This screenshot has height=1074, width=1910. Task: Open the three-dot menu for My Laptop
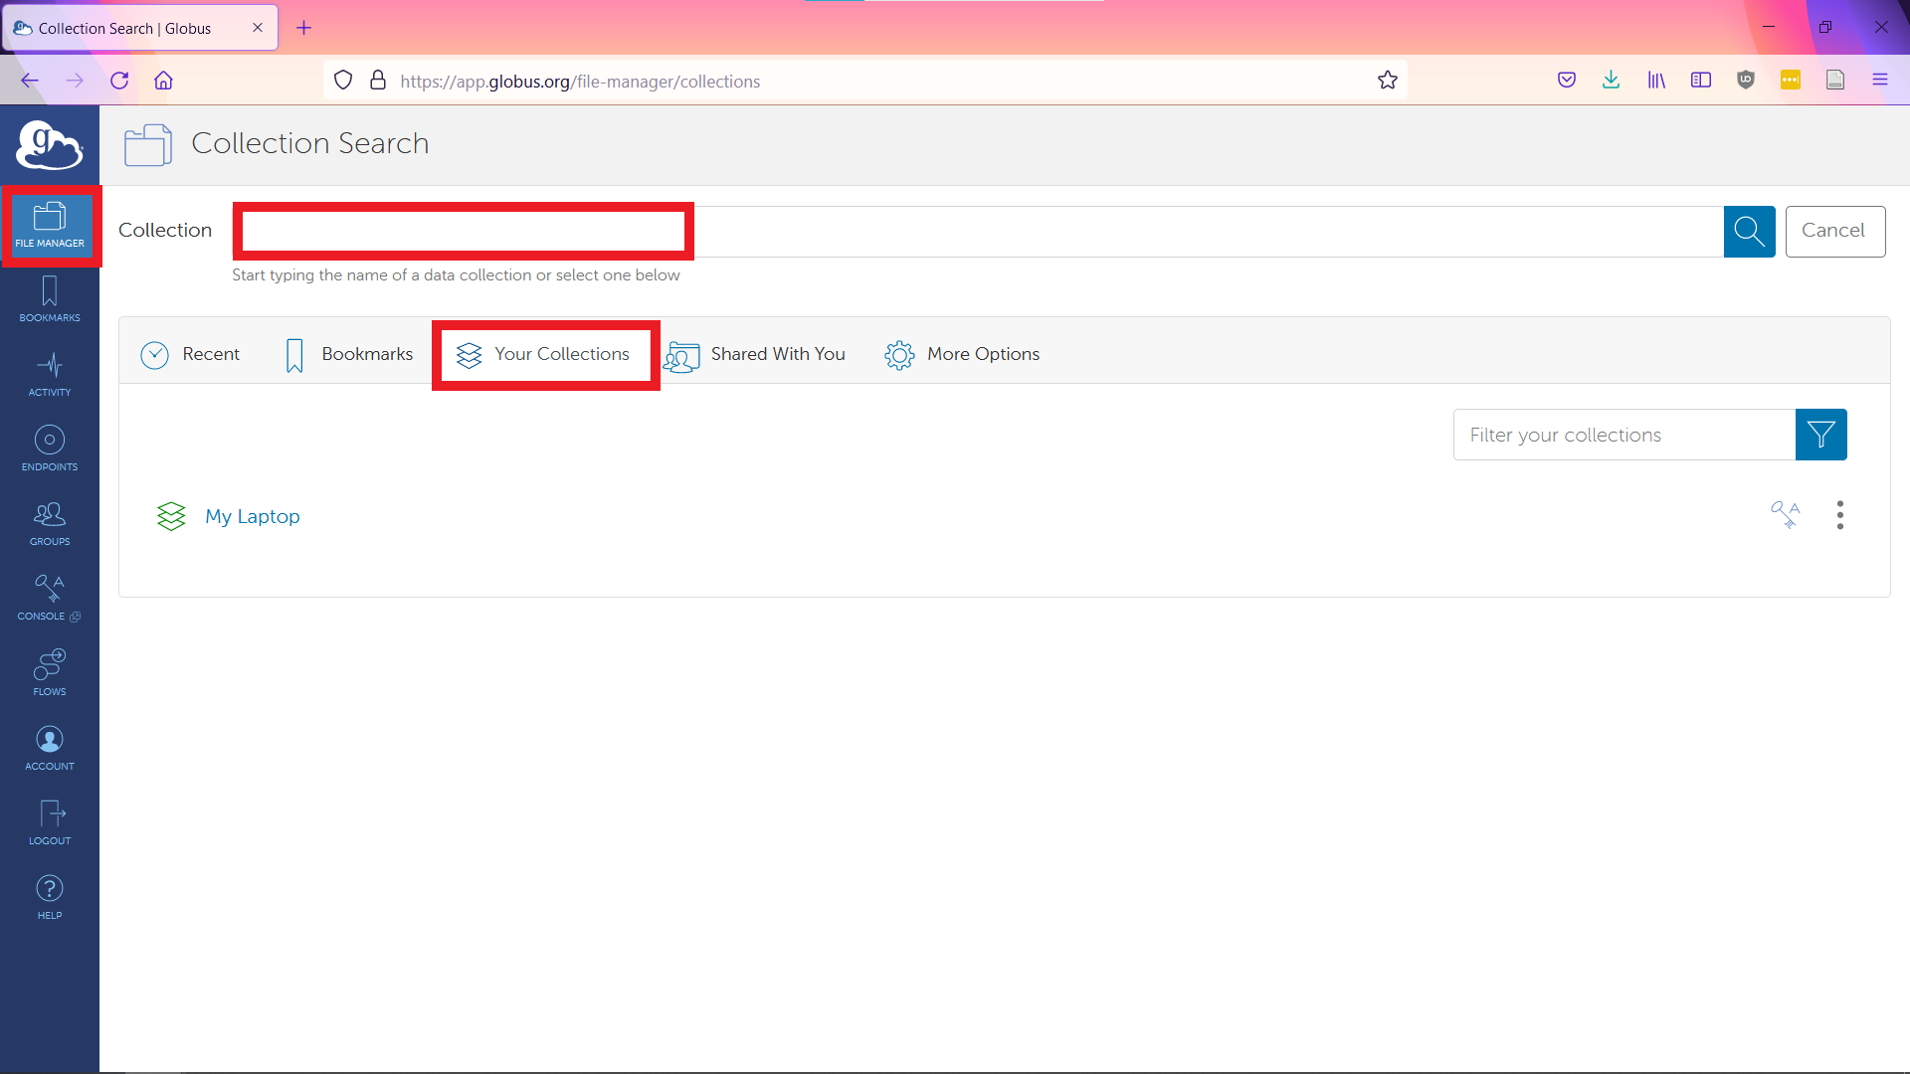1839,515
